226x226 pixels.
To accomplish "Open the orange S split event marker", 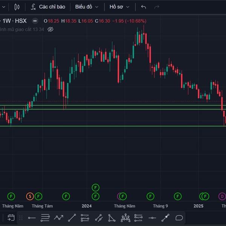I will [x=30, y=196].
